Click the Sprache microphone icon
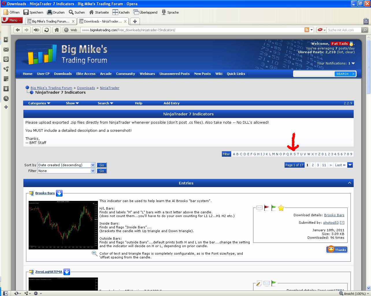 [164, 12]
